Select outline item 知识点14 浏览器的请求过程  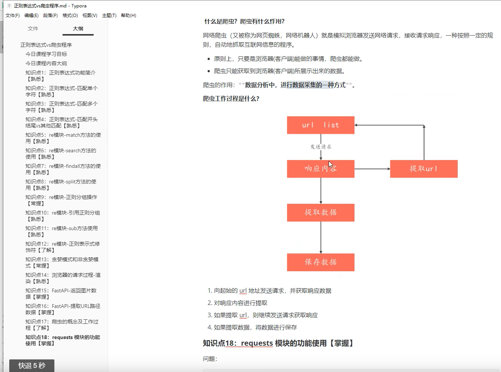(63, 278)
